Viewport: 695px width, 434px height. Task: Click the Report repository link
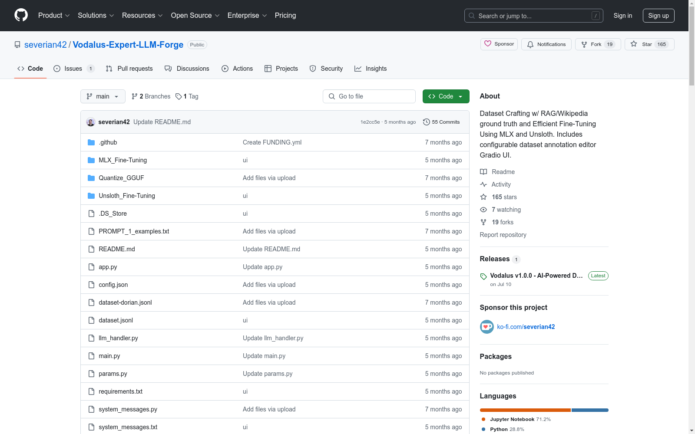click(x=503, y=235)
